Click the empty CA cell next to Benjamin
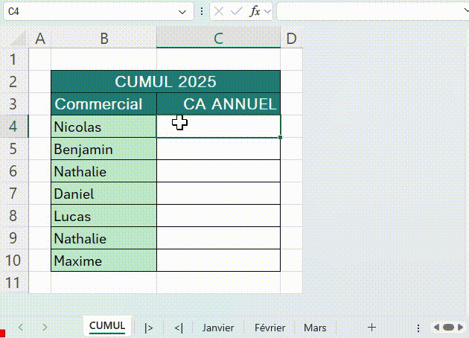 tap(218, 149)
